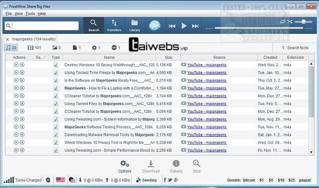Open the Help menu

click(42, 13)
